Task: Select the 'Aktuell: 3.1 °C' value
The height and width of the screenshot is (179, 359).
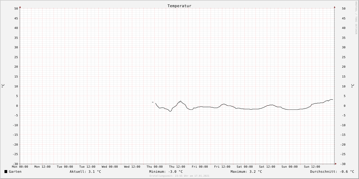Action: coord(85,172)
